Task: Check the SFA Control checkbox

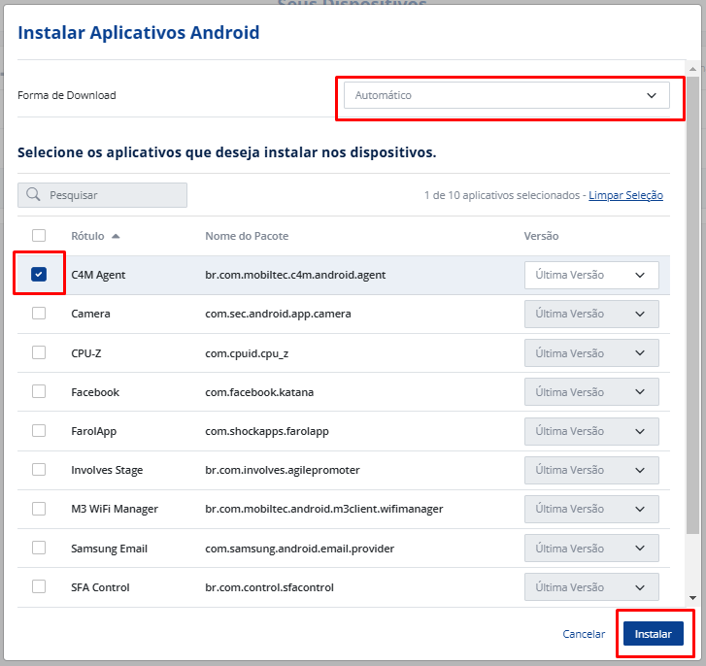Action: coord(39,586)
